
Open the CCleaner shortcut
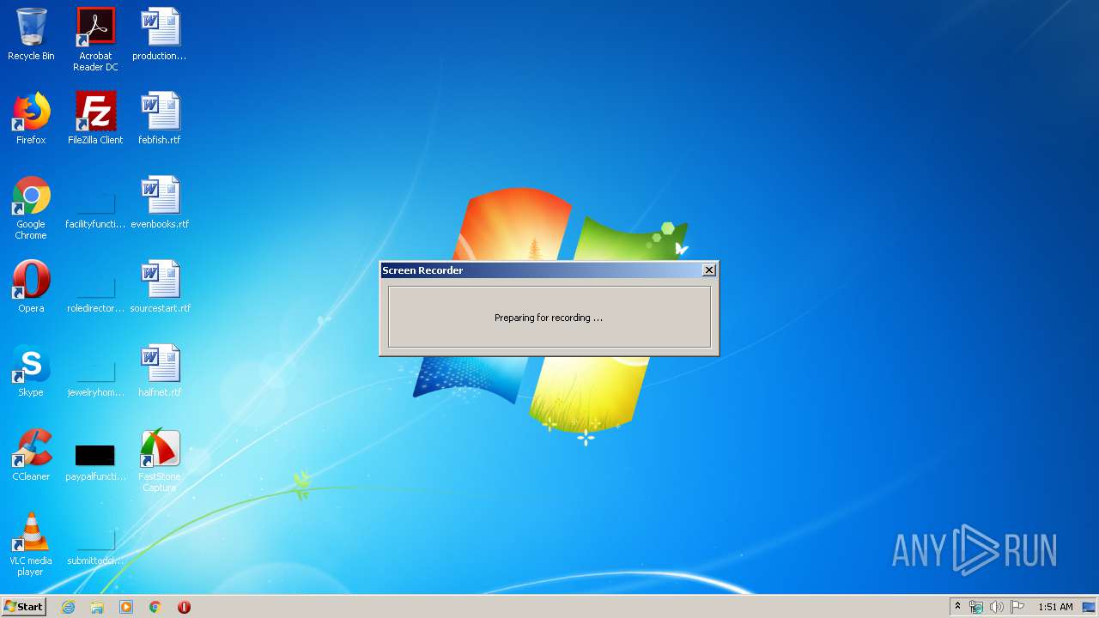coord(31,455)
